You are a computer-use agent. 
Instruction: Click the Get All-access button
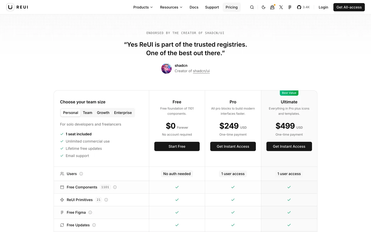tap(349, 7)
